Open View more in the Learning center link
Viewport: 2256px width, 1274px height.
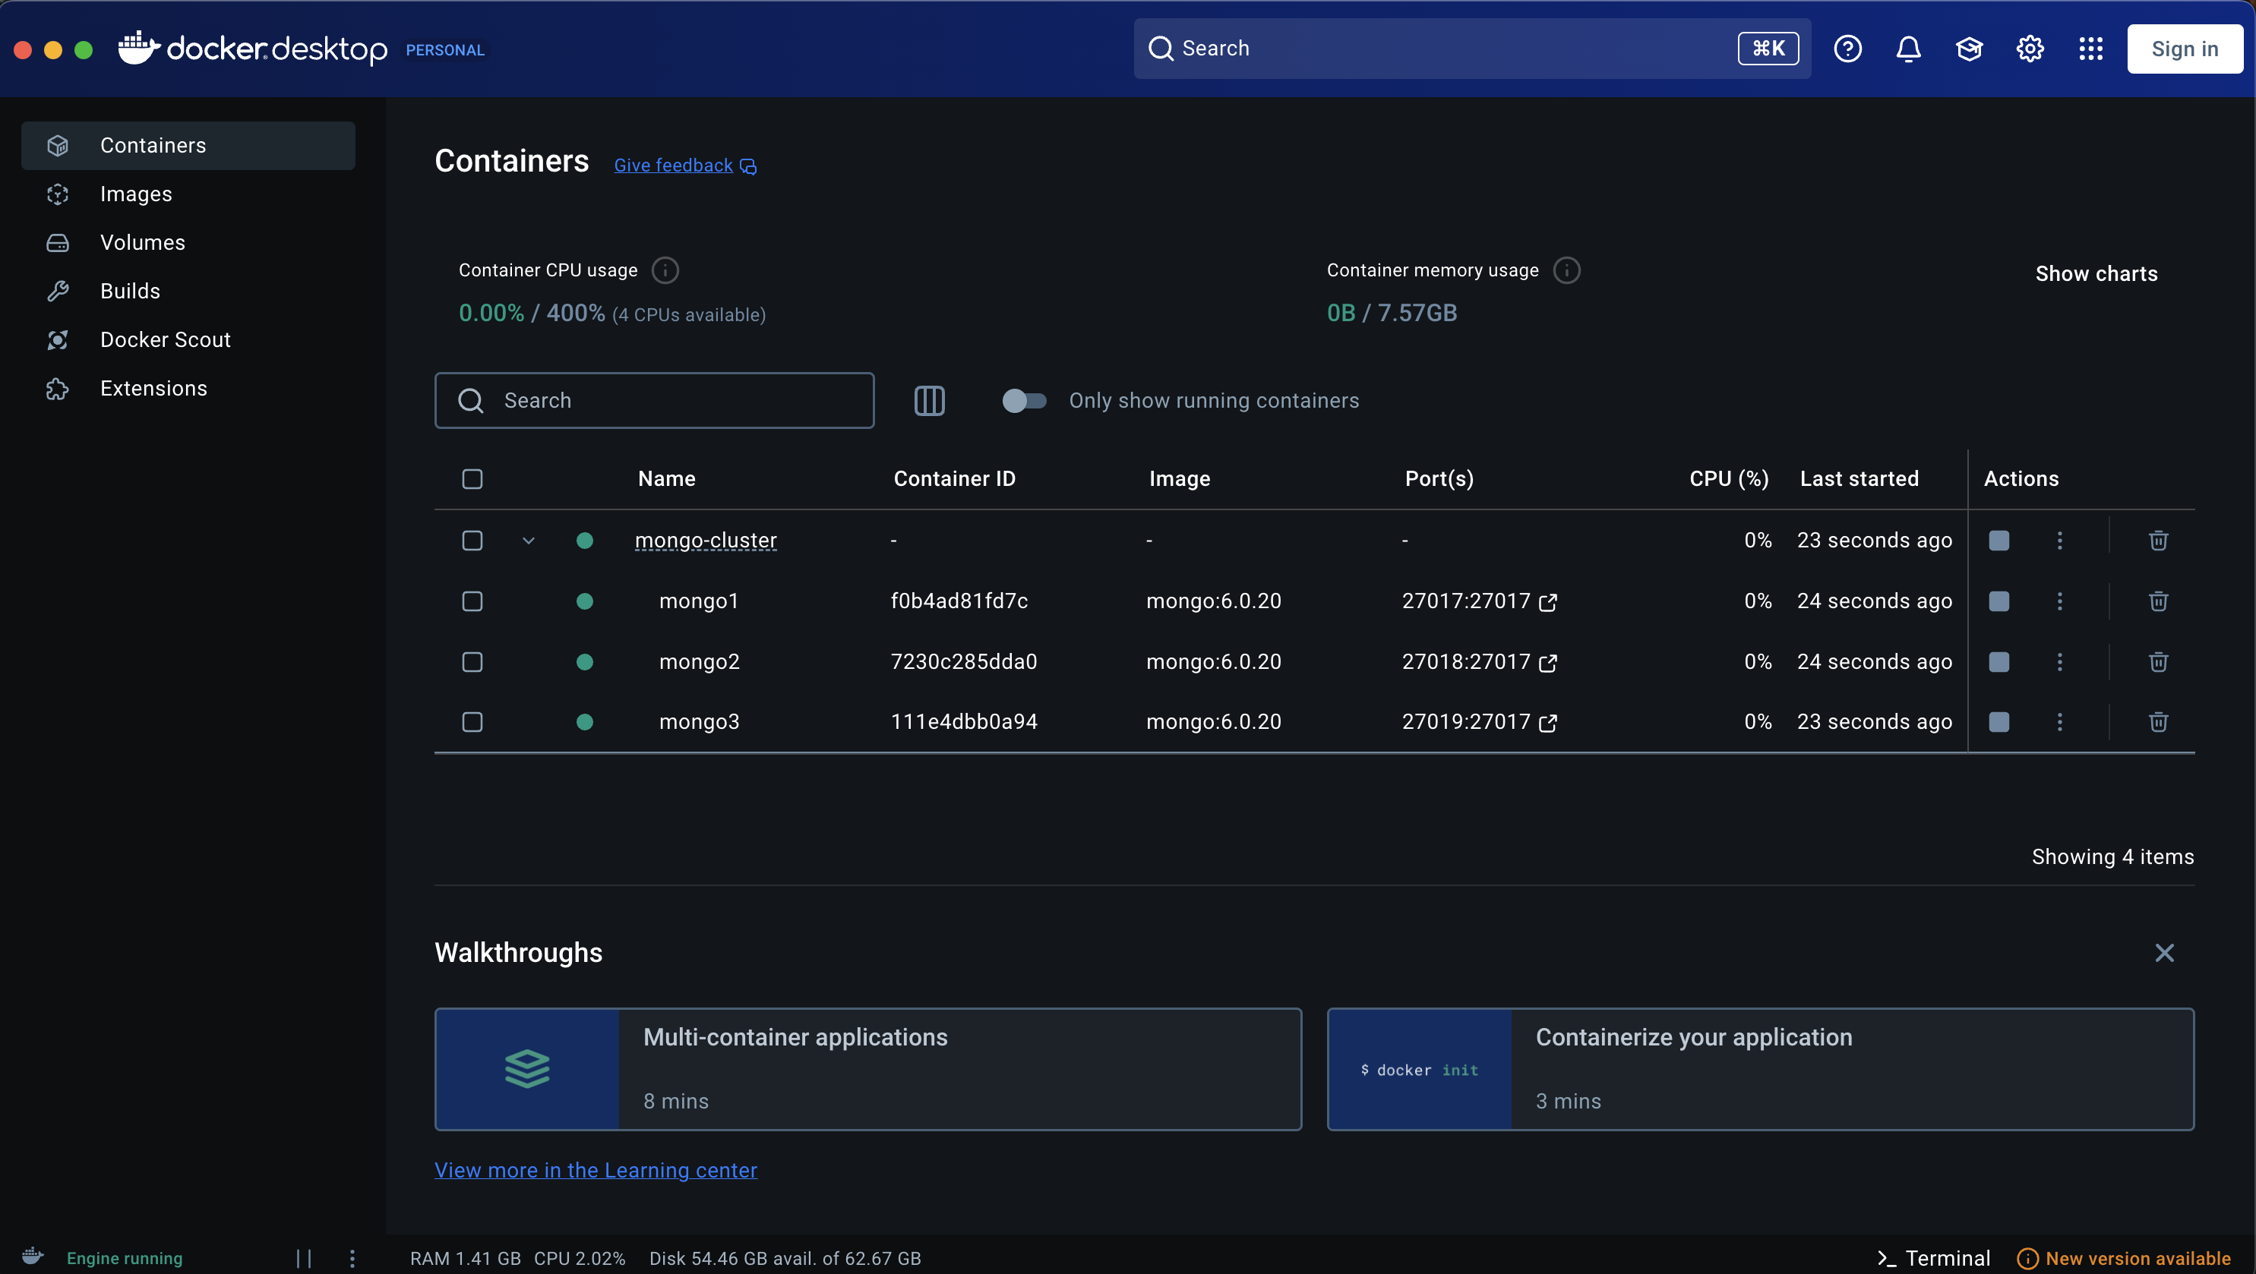coord(596,1171)
